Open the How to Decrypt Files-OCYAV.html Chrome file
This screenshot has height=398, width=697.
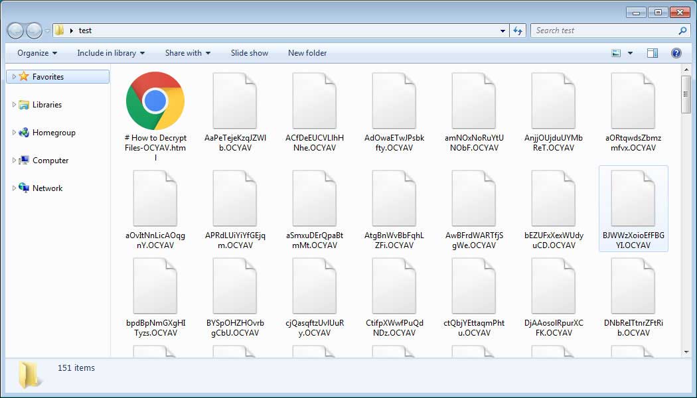coord(155,101)
